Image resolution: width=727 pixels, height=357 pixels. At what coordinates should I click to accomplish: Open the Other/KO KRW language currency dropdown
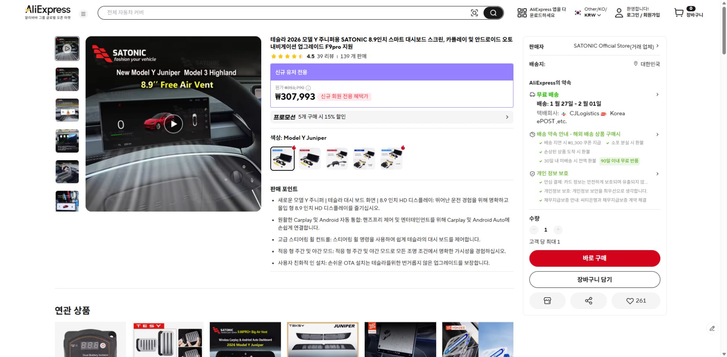(589, 13)
